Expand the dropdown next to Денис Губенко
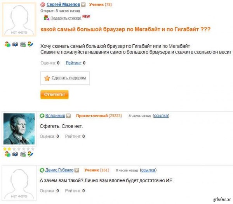The width and height of the screenshot is (233, 204). (77, 170)
